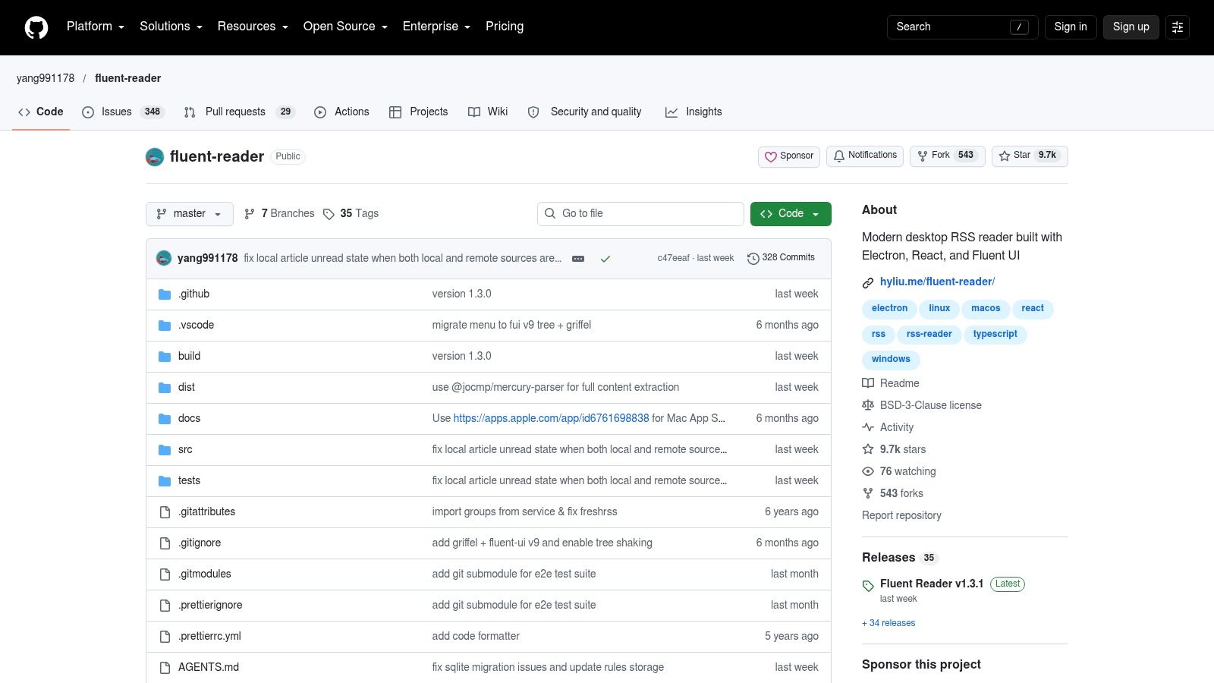1214x683 pixels.
Task: Click the src folder icon
Action: 165,450
